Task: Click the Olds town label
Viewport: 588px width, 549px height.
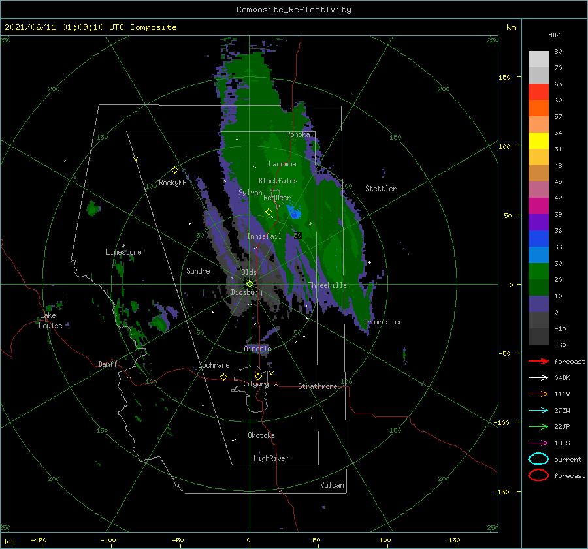Action: [x=249, y=272]
